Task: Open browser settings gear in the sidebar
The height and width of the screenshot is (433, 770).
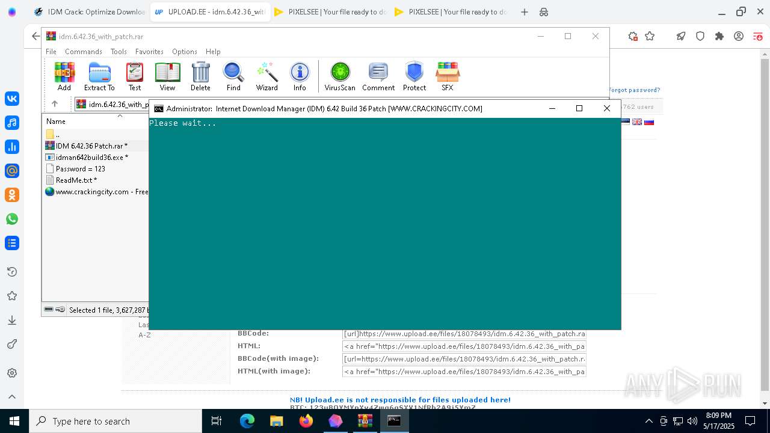Action: click(x=12, y=373)
